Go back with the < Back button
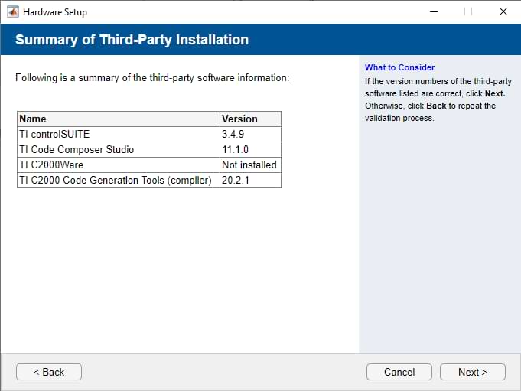Screen dimensions: 521x391 pyautogui.click(x=49, y=372)
